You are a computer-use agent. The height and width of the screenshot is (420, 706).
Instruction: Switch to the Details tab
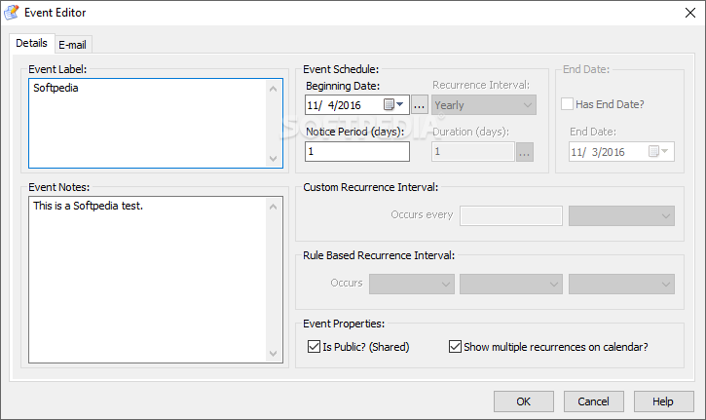[x=31, y=43]
